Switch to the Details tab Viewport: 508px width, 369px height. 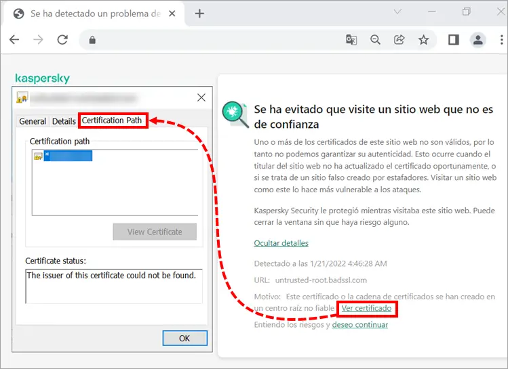tap(64, 121)
